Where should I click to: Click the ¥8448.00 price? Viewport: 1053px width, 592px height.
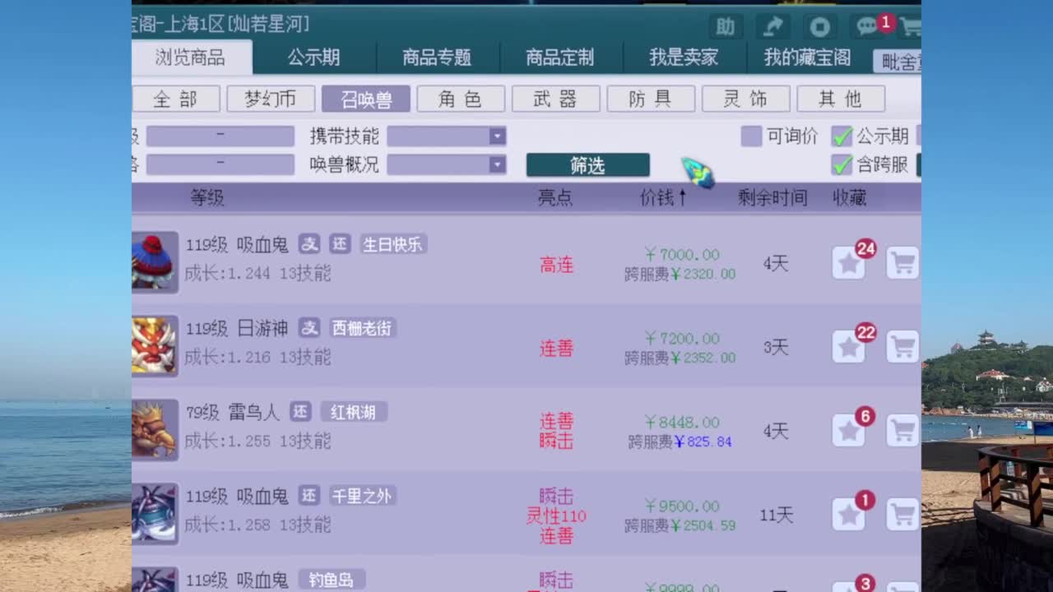(682, 423)
